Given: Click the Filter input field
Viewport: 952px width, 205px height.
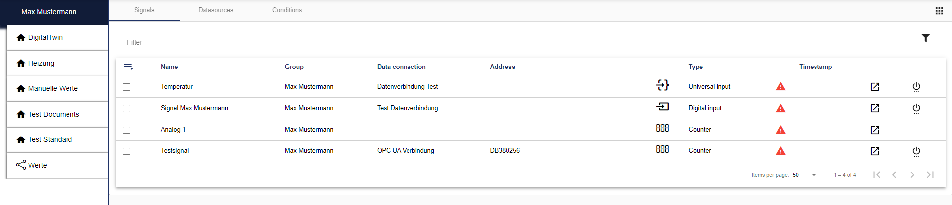Looking at the screenshot, I should coord(521,42).
